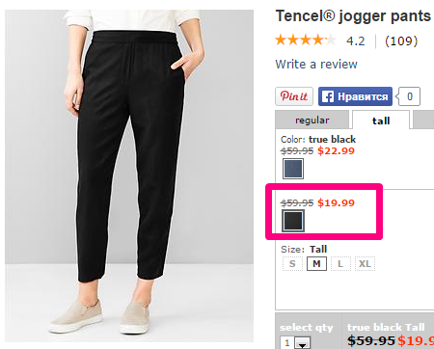This screenshot has height=349, width=434.
Task: Click the Facebook Нравится like button
Action: pyautogui.click(x=355, y=96)
